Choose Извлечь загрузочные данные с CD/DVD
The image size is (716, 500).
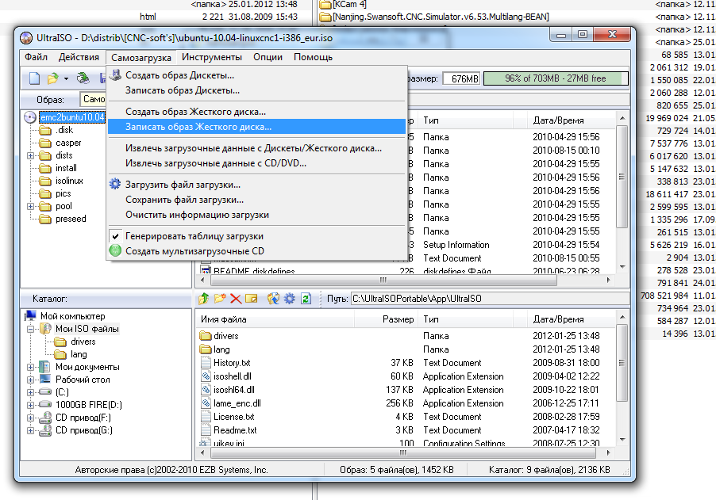coord(256,163)
